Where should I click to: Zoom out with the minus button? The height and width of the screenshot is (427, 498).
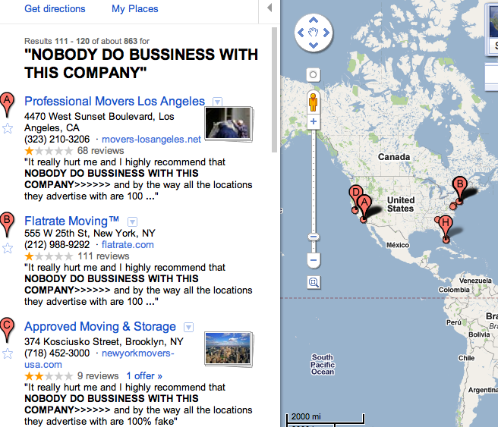(x=314, y=260)
